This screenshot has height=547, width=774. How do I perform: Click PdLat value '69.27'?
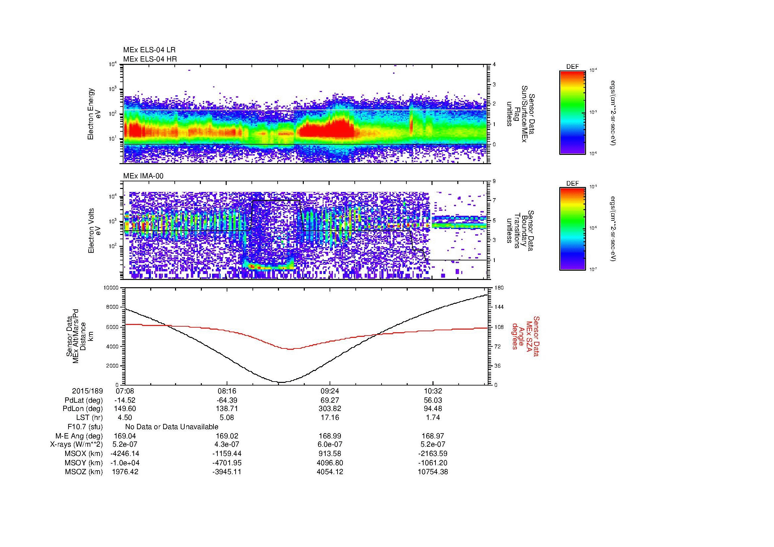[330, 400]
